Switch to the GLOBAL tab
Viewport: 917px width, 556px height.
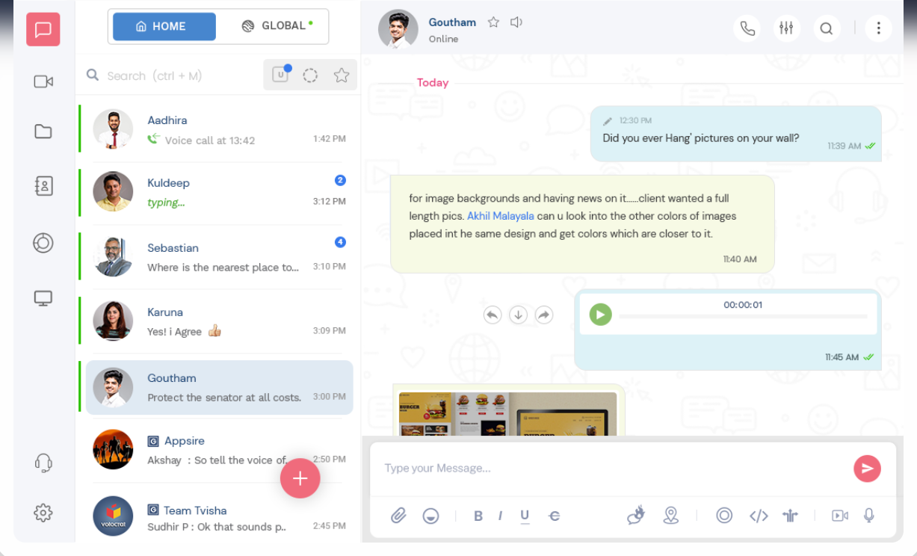pyautogui.click(x=277, y=26)
